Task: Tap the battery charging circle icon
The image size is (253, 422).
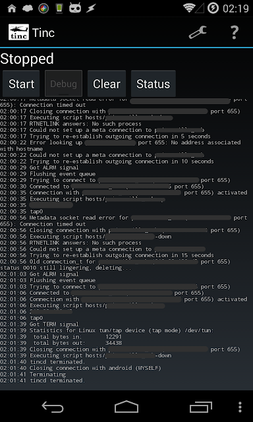Action: tap(213, 9)
